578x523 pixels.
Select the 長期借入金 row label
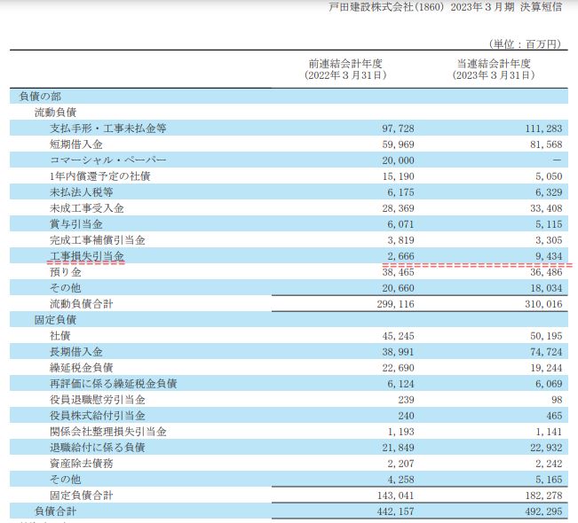point(76,352)
